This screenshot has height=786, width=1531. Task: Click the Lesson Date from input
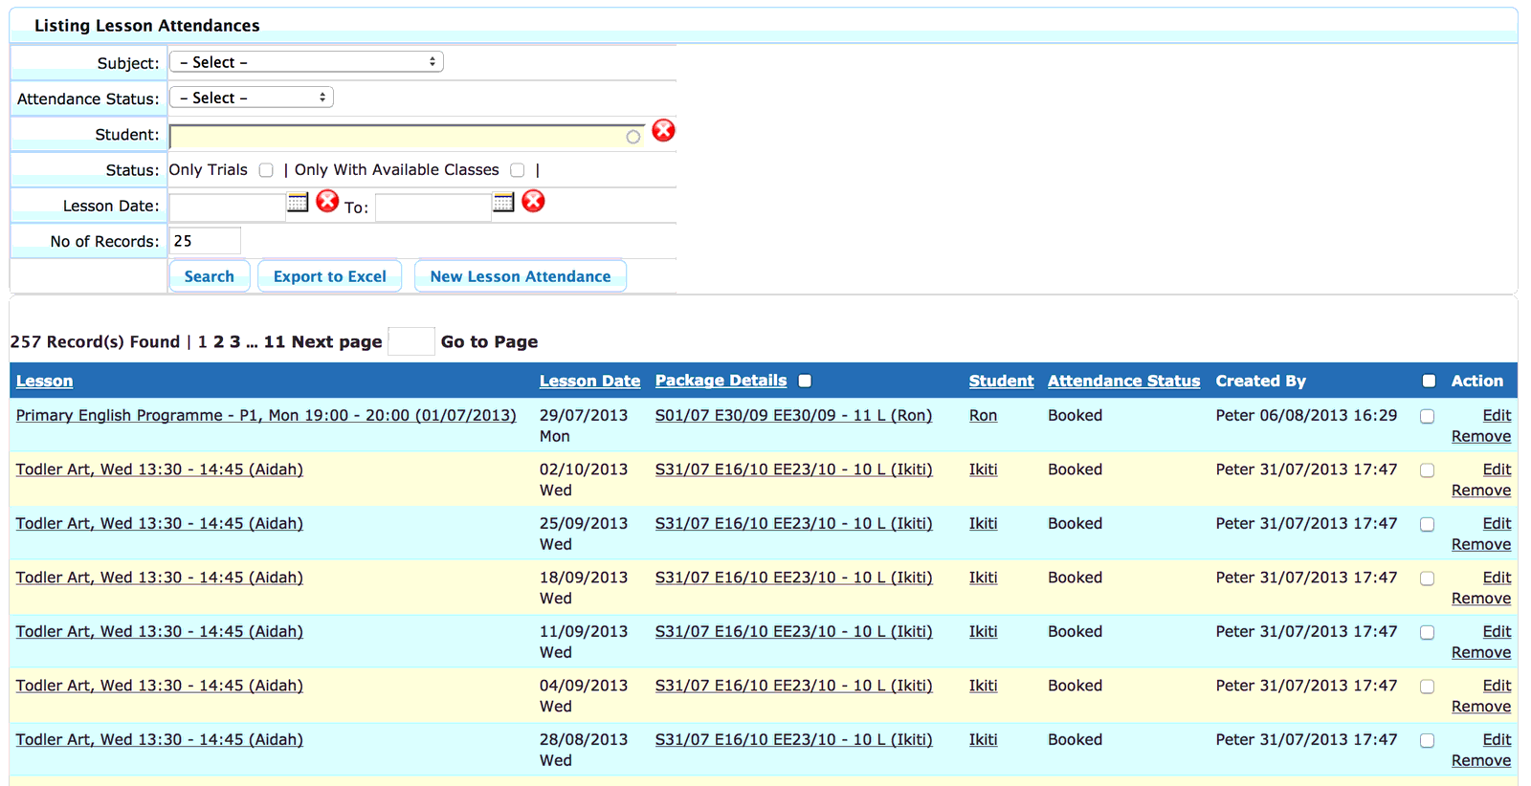click(x=227, y=207)
